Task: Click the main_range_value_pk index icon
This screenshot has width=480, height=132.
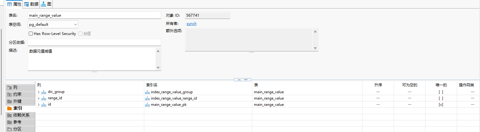Action: pos(147,105)
